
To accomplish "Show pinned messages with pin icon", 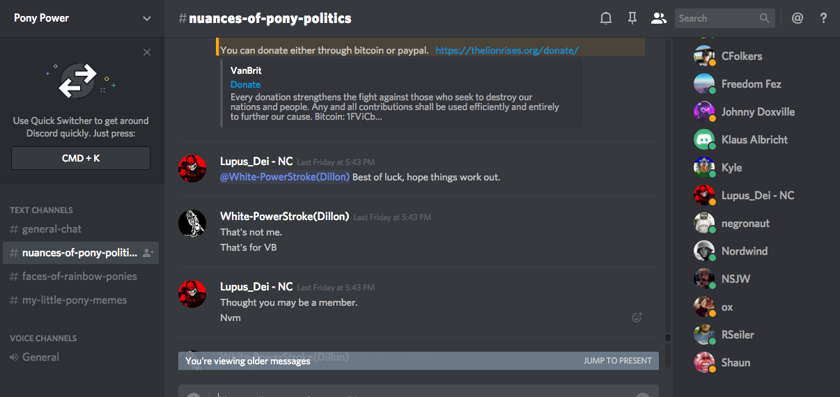I will tap(632, 19).
